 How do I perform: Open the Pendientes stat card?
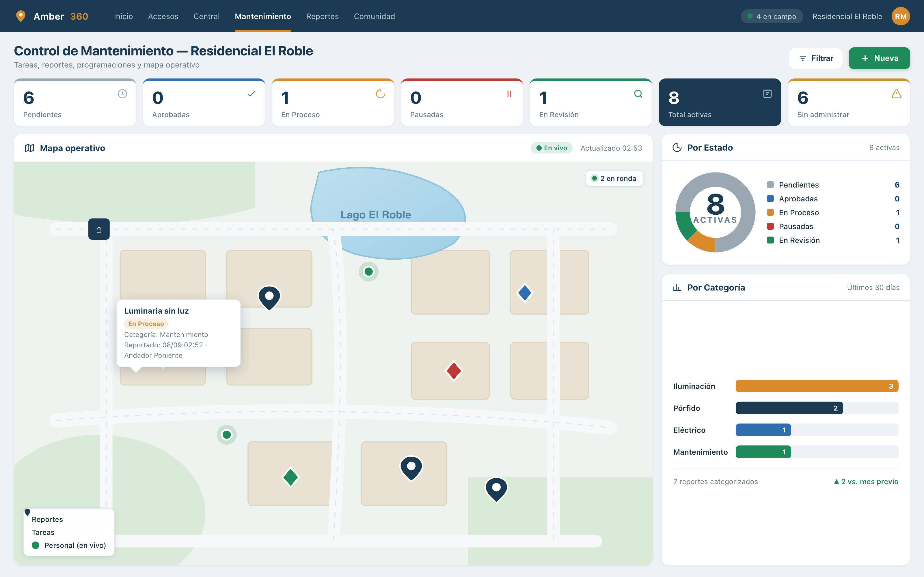(x=75, y=102)
